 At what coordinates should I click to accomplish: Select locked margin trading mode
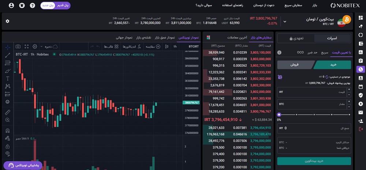(296, 38)
